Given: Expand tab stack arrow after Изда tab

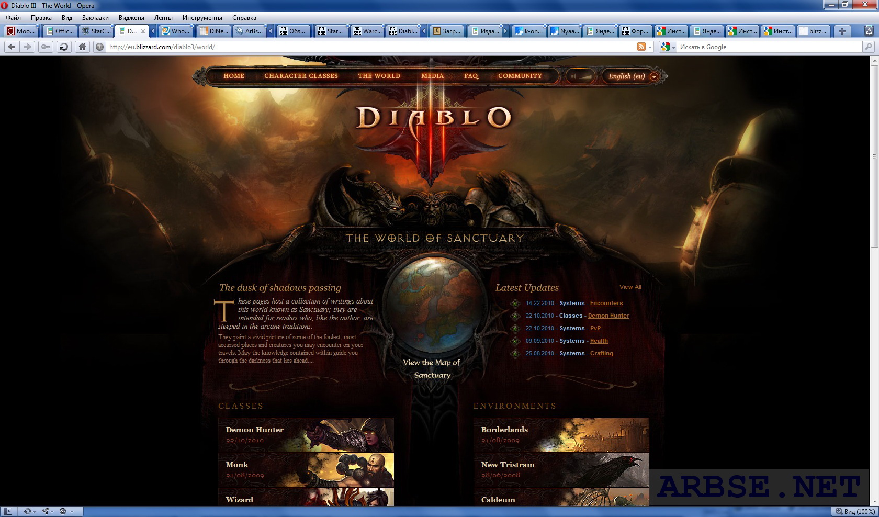Looking at the screenshot, I should click(505, 31).
